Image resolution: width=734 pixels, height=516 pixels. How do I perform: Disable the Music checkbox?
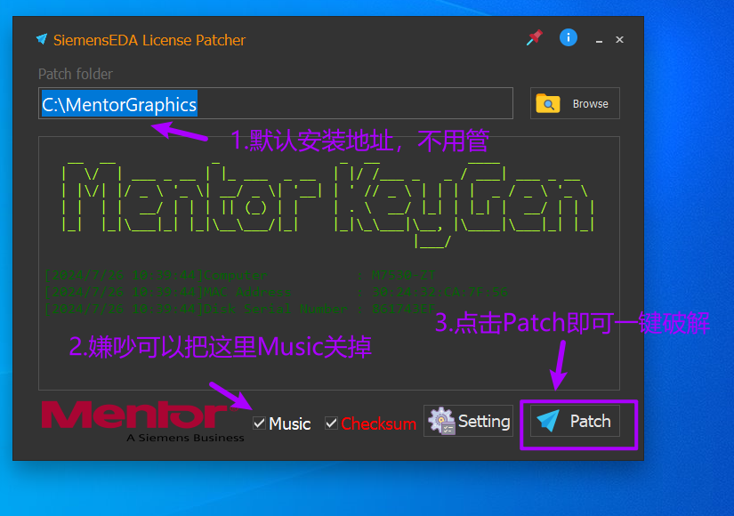259,423
